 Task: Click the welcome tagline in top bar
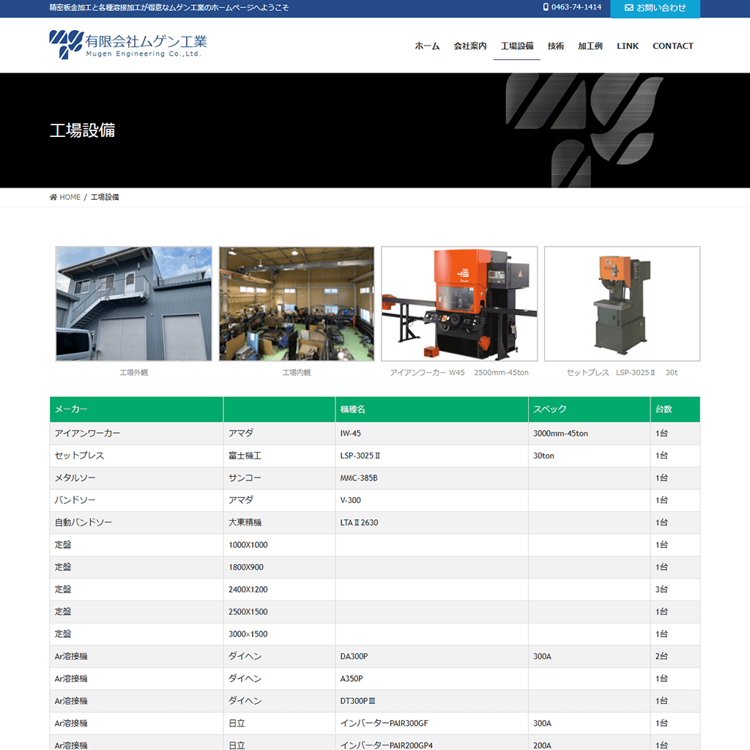click(x=169, y=7)
